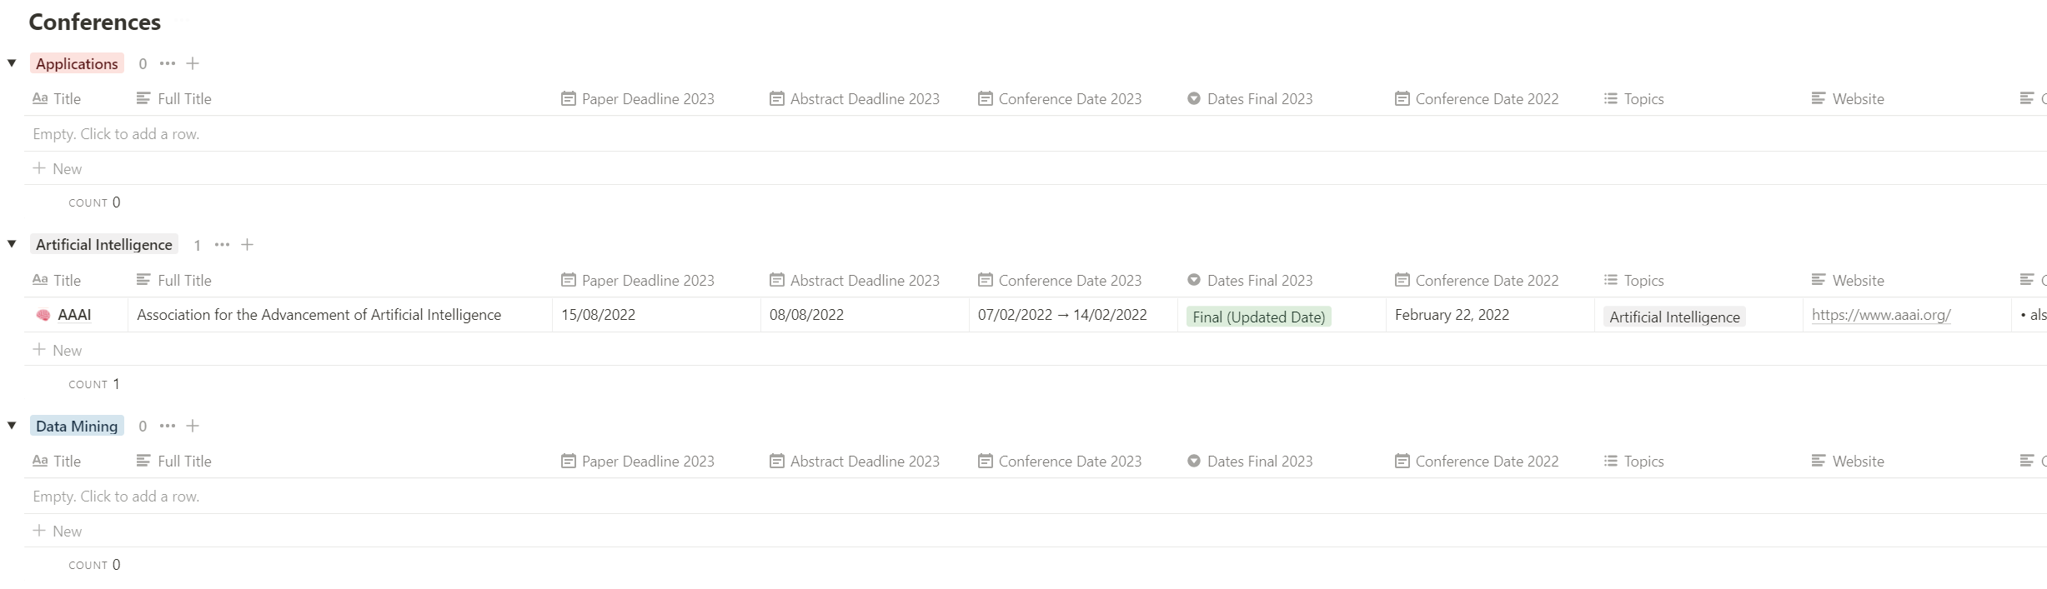Open three-dot options for Data Mining group

click(x=168, y=426)
